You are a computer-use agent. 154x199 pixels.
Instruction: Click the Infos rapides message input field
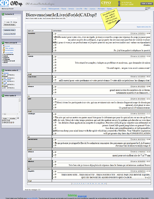(x=9, y=116)
